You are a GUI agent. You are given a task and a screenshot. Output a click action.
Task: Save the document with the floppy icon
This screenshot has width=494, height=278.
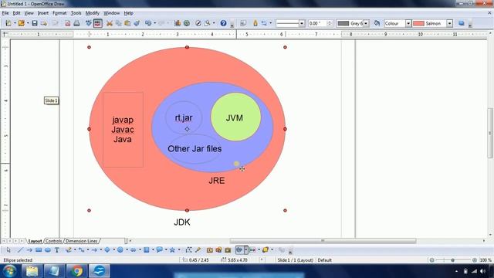click(35, 23)
